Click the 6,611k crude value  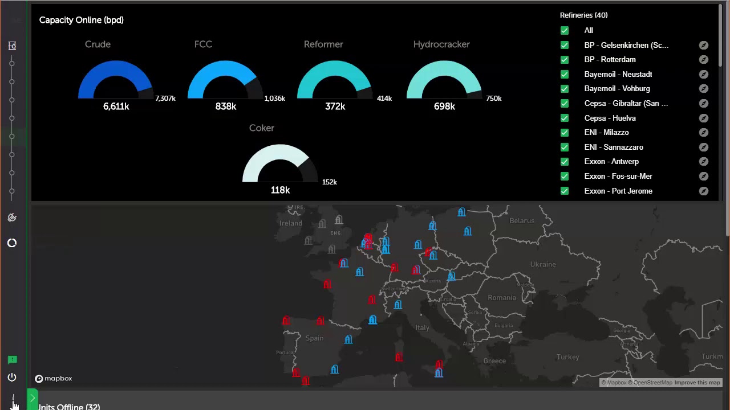coord(116,106)
